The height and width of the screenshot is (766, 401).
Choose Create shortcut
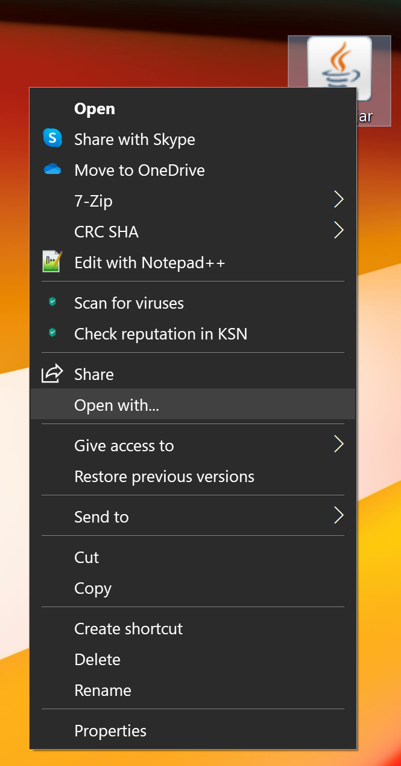pyautogui.click(x=193, y=629)
